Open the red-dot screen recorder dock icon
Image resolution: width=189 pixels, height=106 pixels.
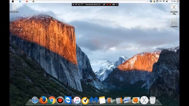tap(60, 100)
